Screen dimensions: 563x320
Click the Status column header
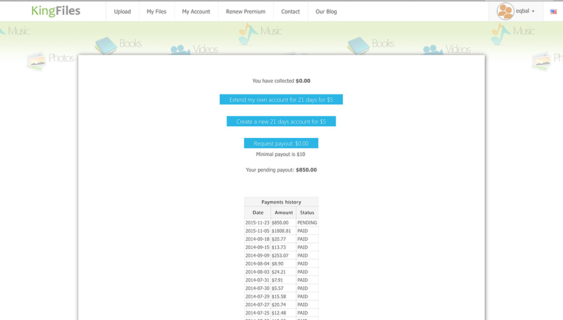307,213
